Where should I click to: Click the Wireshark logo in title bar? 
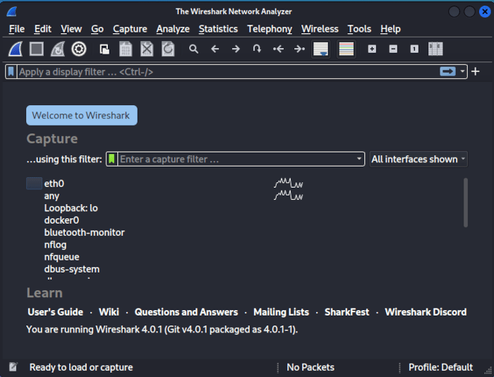12,12
